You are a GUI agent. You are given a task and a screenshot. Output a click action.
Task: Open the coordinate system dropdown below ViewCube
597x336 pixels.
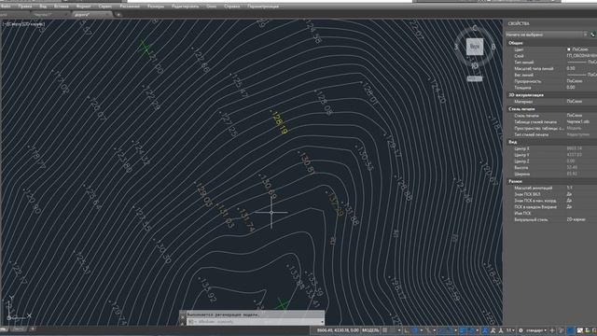[475, 78]
